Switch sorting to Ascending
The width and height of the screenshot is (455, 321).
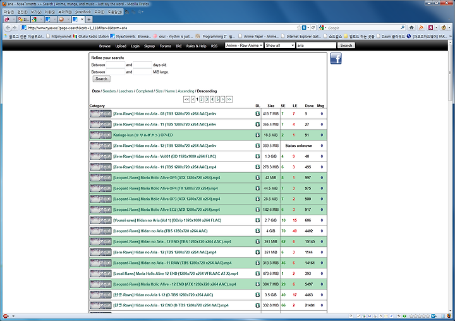coord(186,91)
